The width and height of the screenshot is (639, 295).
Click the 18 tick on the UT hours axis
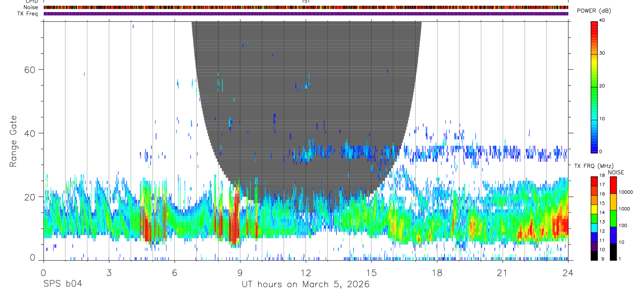click(x=437, y=273)
